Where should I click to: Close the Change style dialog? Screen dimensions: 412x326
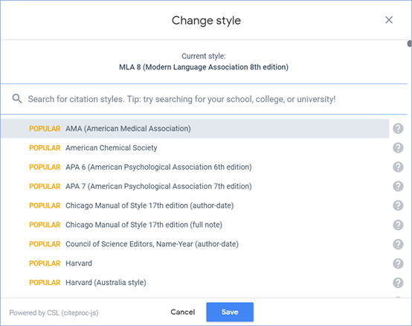[x=389, y=20]
